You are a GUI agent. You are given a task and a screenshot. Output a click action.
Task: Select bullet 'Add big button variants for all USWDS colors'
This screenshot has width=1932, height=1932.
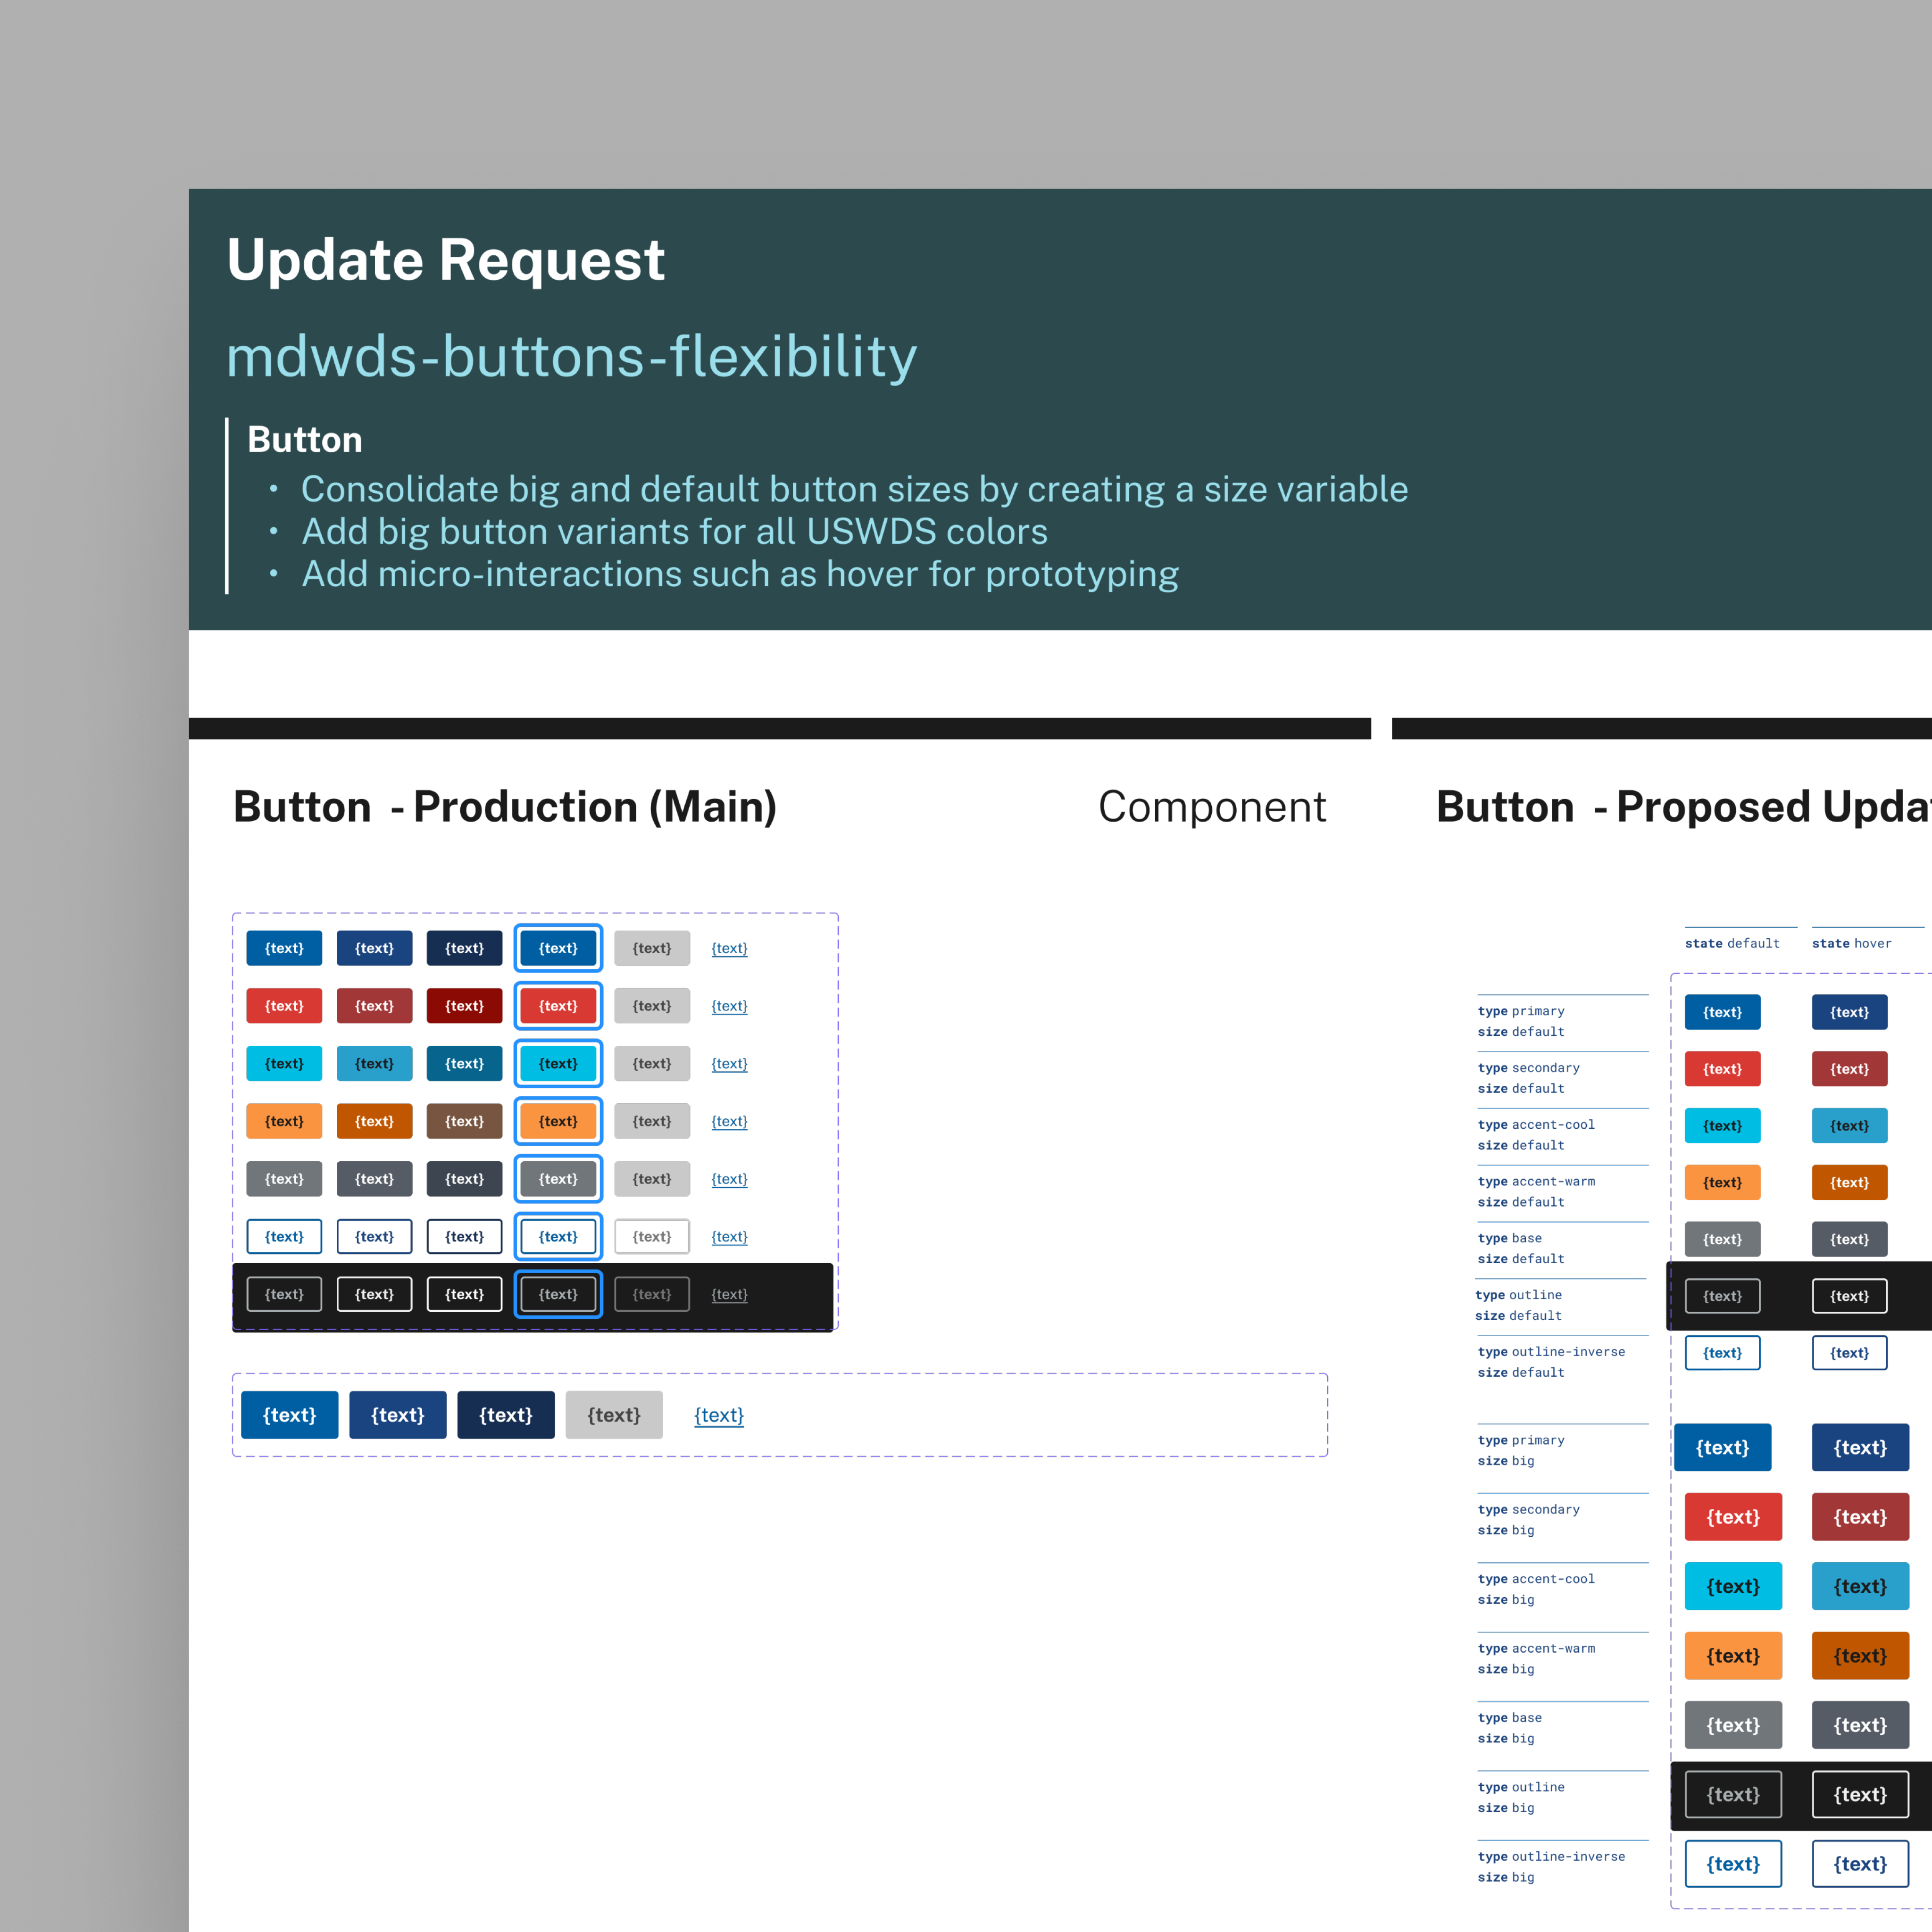click(x=674, y=532)
